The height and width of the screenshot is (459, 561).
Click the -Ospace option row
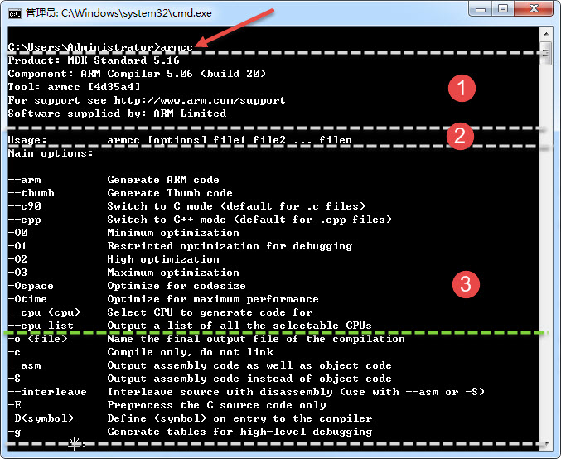point(127,286)
